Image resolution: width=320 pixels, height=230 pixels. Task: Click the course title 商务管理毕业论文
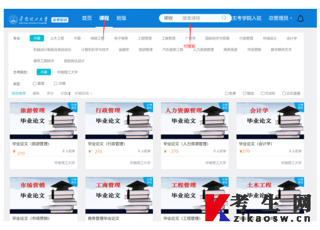tap(103, 219)
